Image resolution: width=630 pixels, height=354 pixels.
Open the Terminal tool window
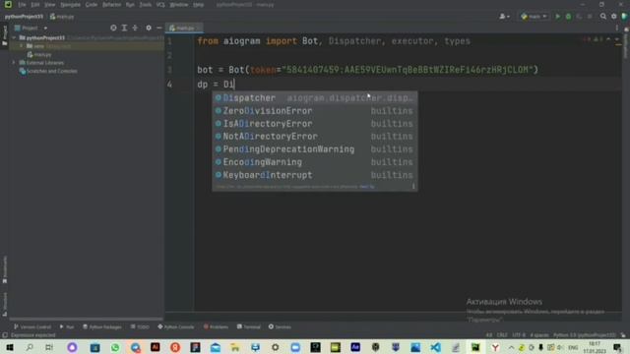[x=249, y=326]
